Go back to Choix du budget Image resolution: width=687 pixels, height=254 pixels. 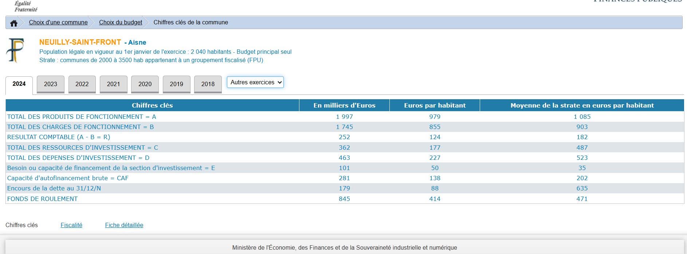[121, 22]
